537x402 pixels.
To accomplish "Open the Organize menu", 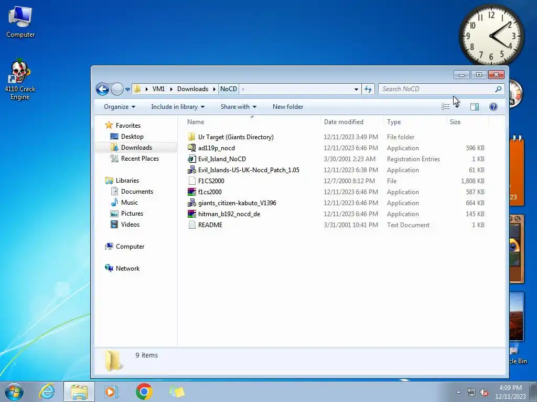I will (x=120, y=107).
